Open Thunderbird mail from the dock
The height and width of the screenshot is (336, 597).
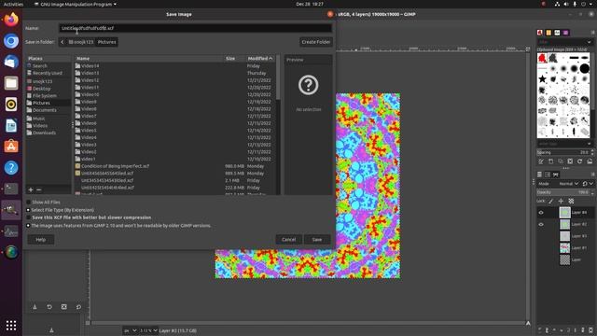click(x=11, y=62)
